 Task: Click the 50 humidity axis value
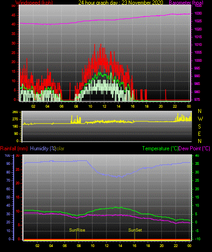click(8, 197)
